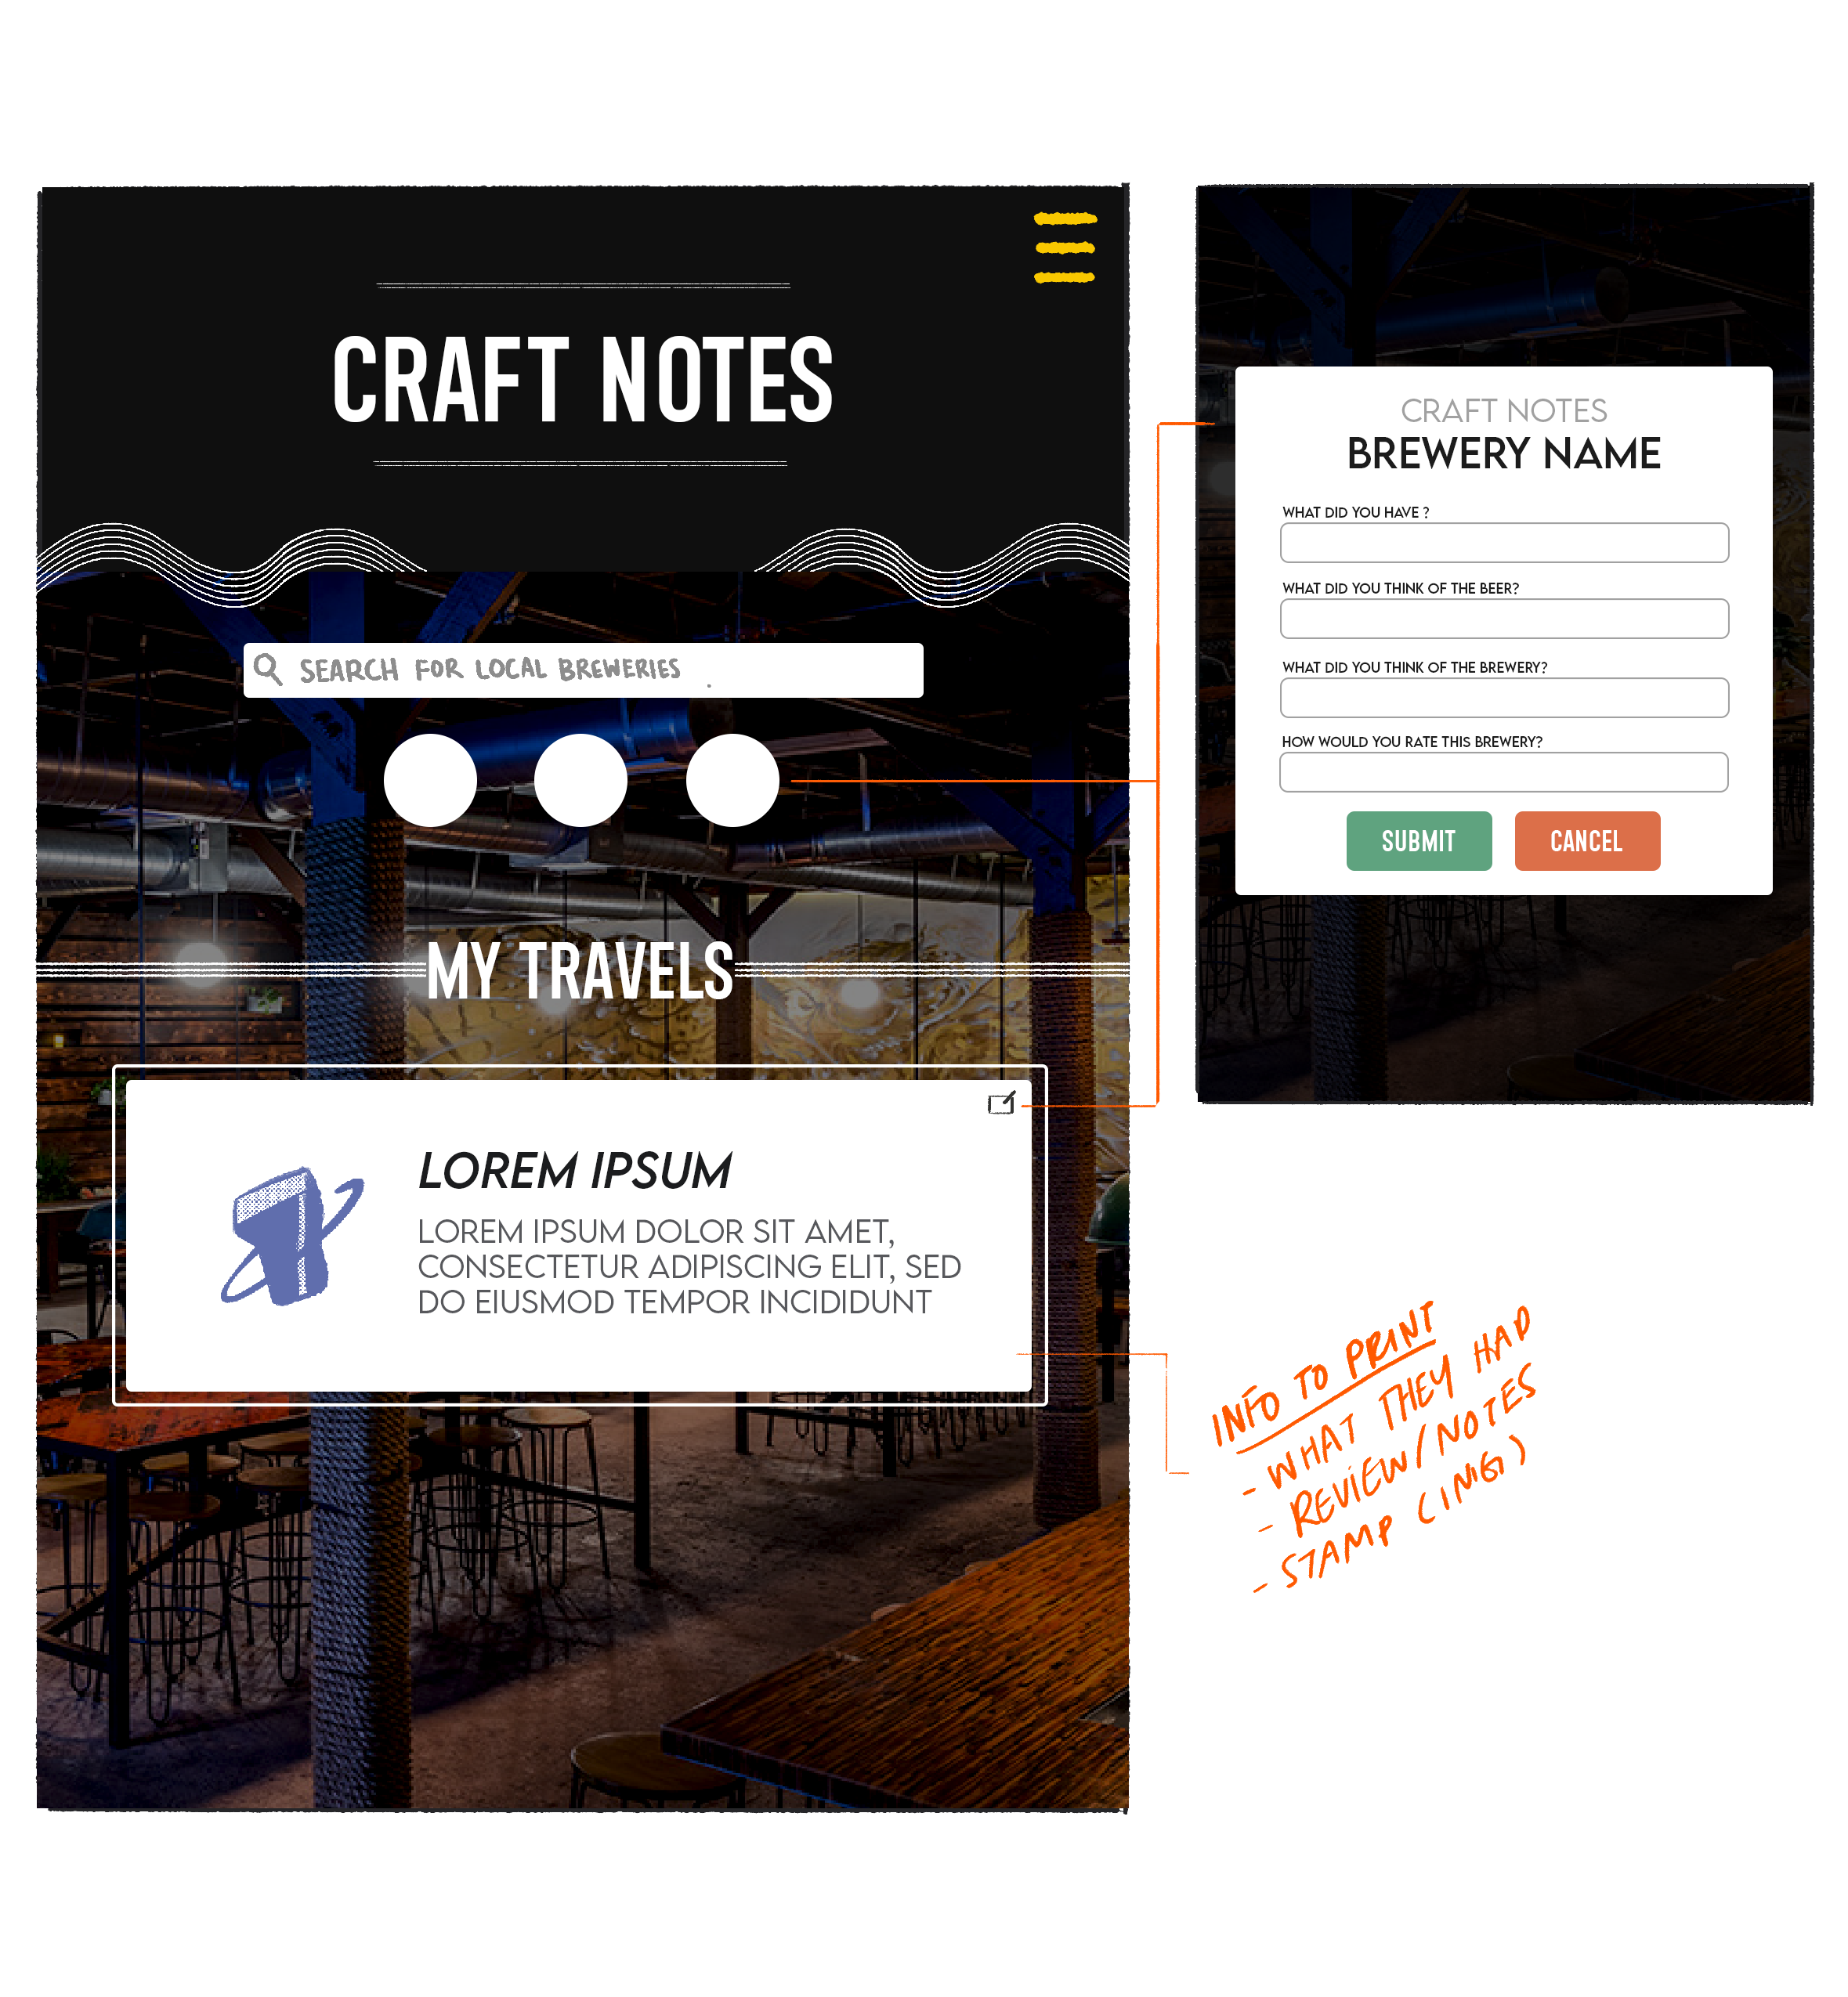Image resolution: width=1848 pixels, height=1997 pixels.
Task: Select the 'How would you rate this brewery?' field
Action: 1502,772
